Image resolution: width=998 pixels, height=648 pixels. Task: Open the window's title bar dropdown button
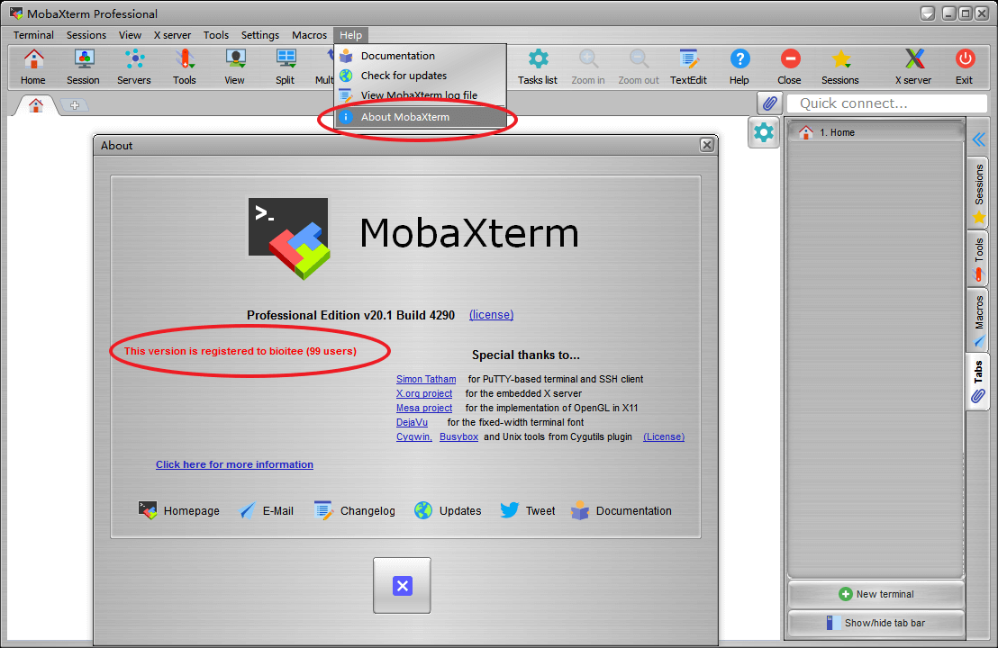[928, 13]
